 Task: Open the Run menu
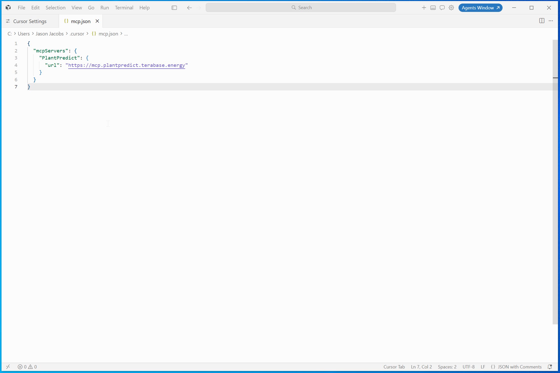pyautogui.click(x=105, y=8)
